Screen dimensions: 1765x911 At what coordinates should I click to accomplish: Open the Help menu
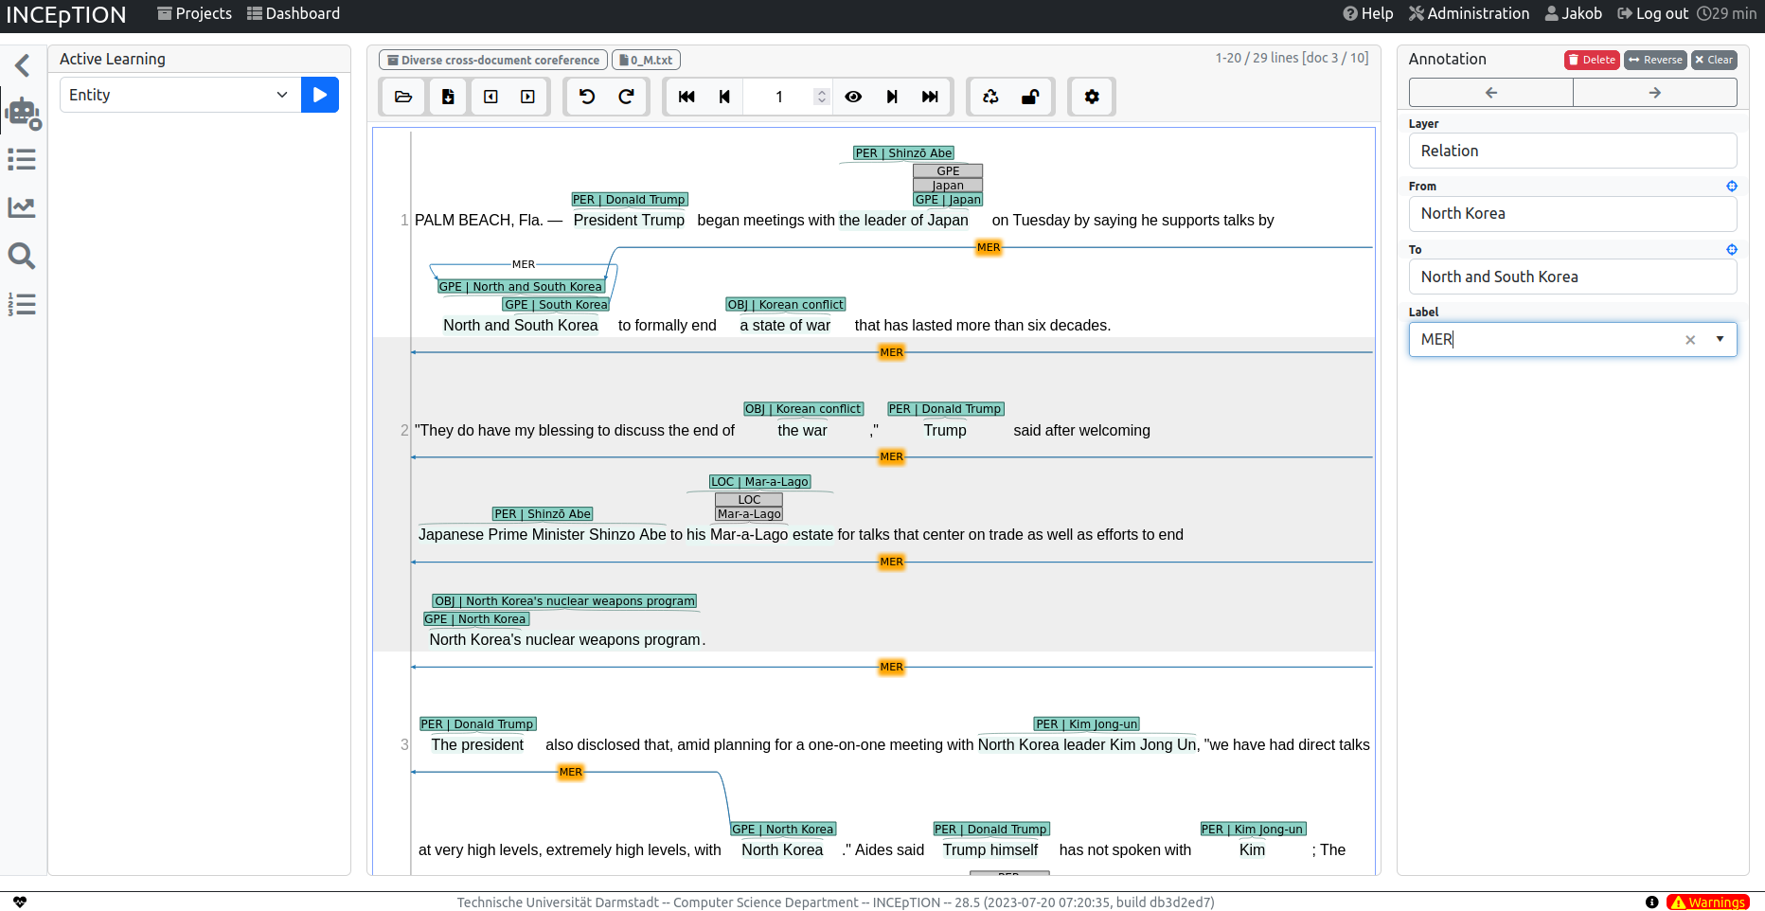[1368, 13]
